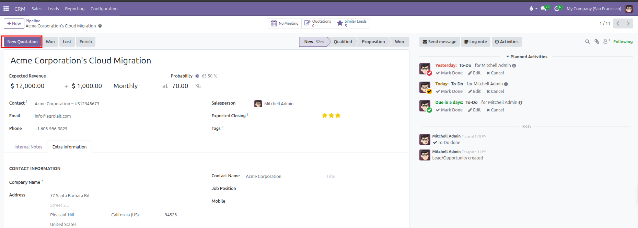638x228 pixels.
Task: Open the followers person icon
Action: point(606,41)
